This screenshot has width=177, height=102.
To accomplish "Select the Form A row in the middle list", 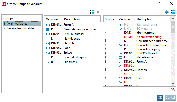I will pos(72,25).
